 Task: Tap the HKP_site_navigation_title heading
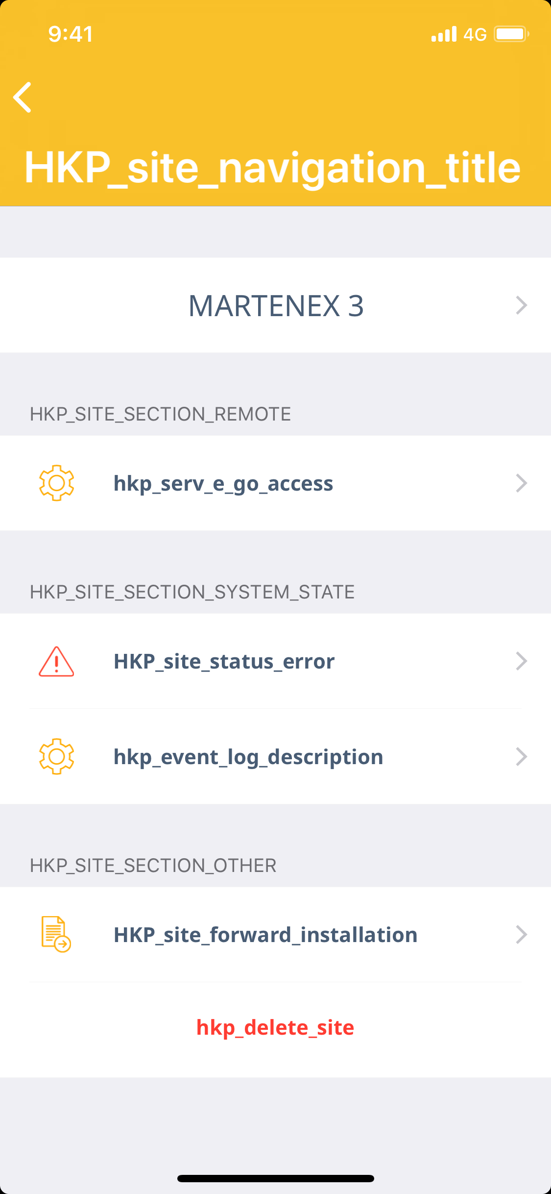tap(272, 168)
